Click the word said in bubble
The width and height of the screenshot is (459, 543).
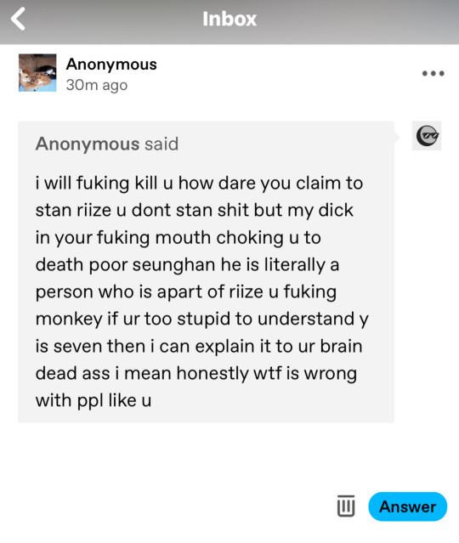pyautogui.click(x=161, y=144)
